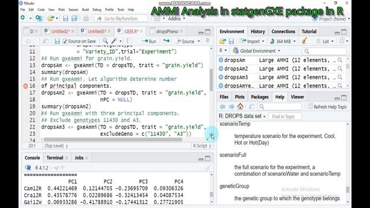Expand the dropsAm2 object toggle
The image size is (370, 208).
click(221, 69)
